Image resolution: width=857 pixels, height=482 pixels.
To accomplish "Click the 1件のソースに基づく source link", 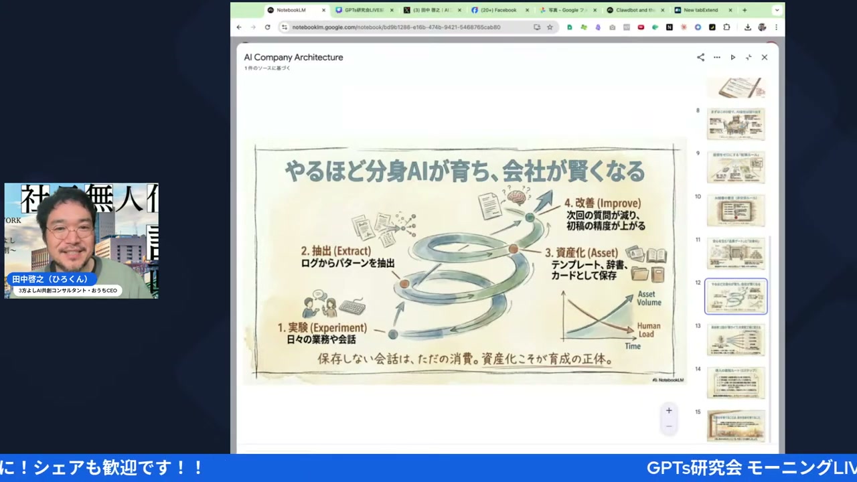I will coord(266,68).
